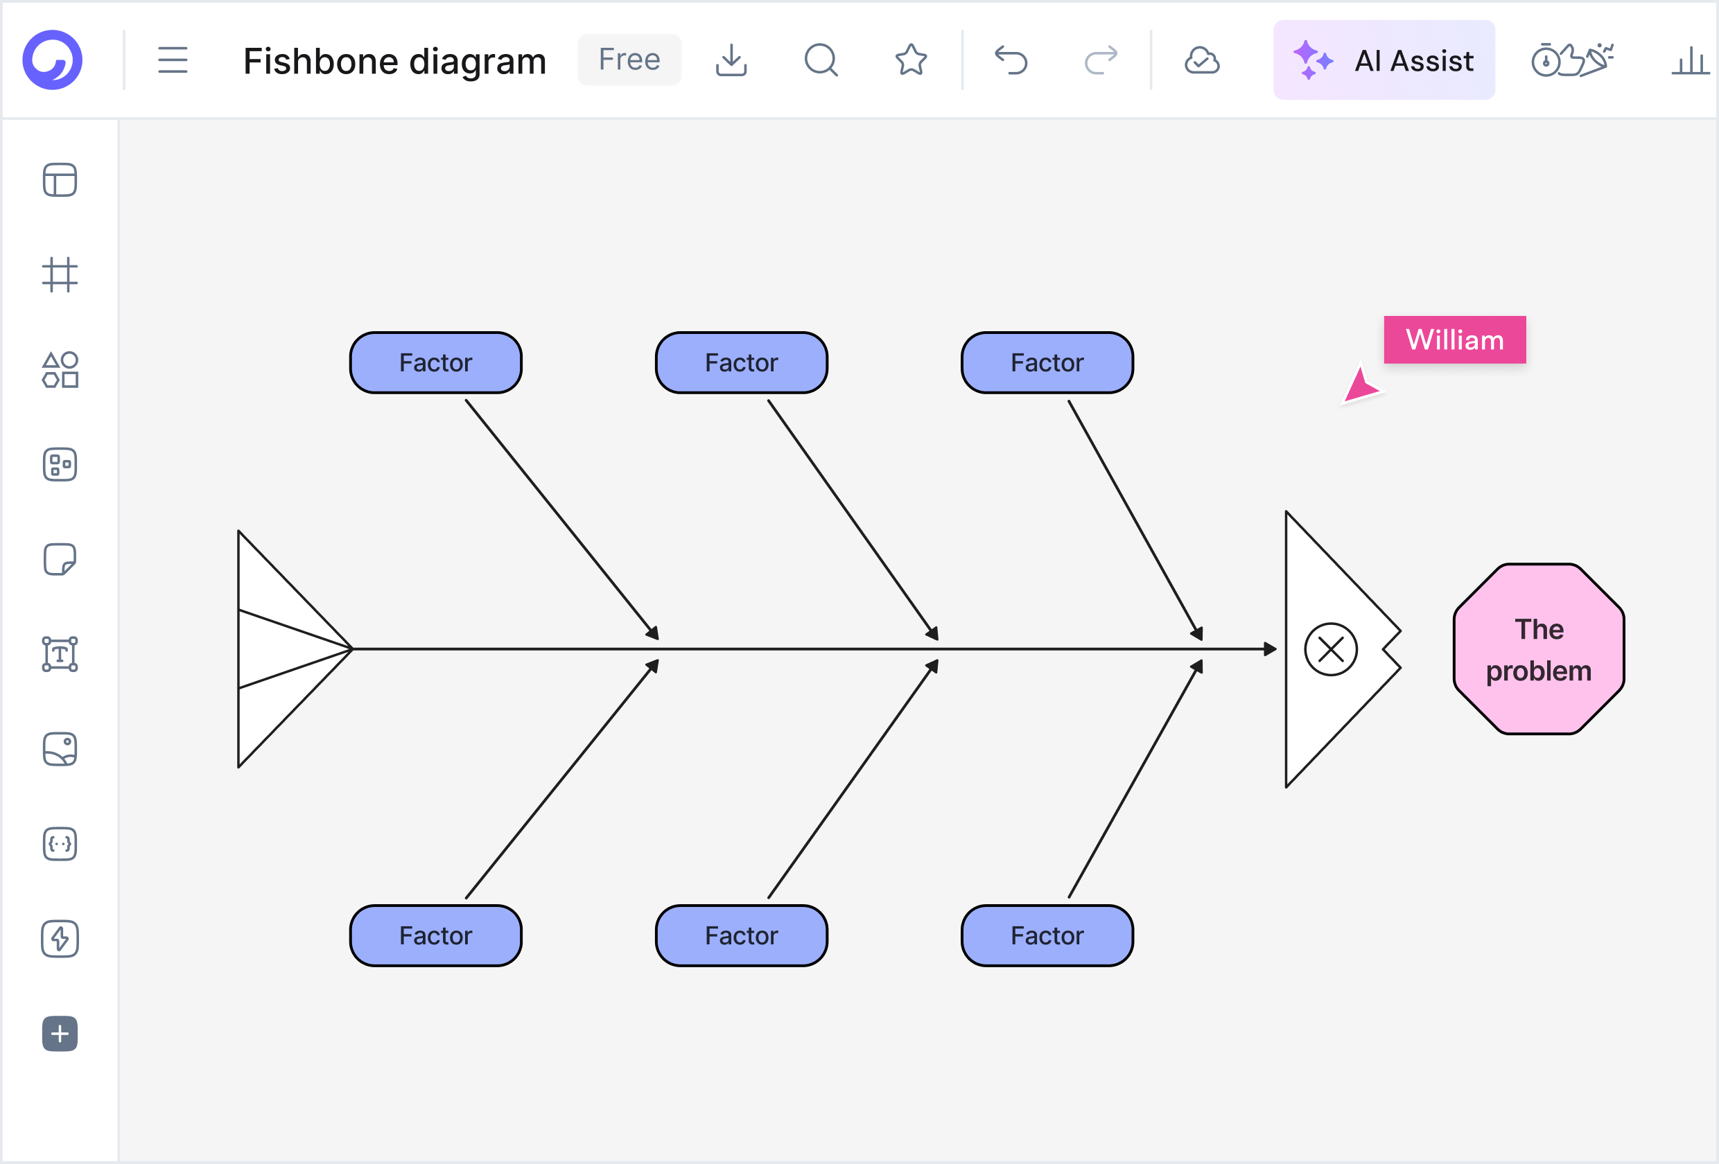Select the bottom-left Factor box
Image resolution: width=1719 pixels, height=1164 pixels.
[436, 935]
